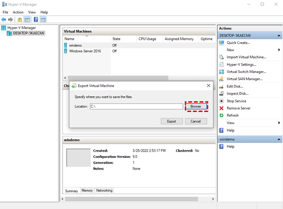Click the Remove Server action text
The image size is (283, 209).
pos(238,108)
